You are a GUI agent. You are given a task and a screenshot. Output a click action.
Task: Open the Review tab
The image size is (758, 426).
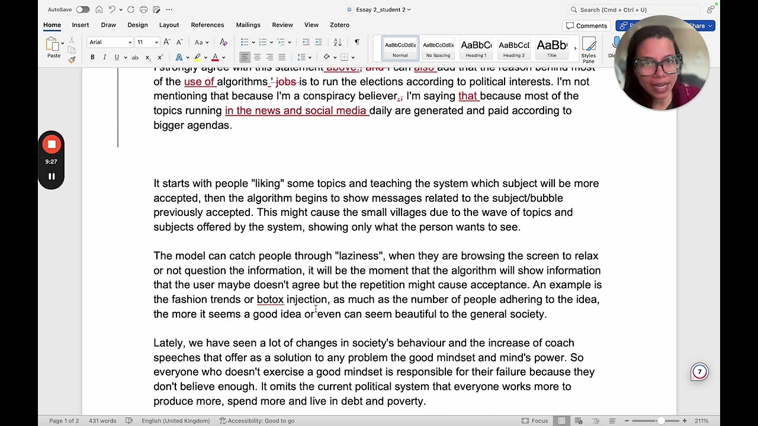coord(282,25)
